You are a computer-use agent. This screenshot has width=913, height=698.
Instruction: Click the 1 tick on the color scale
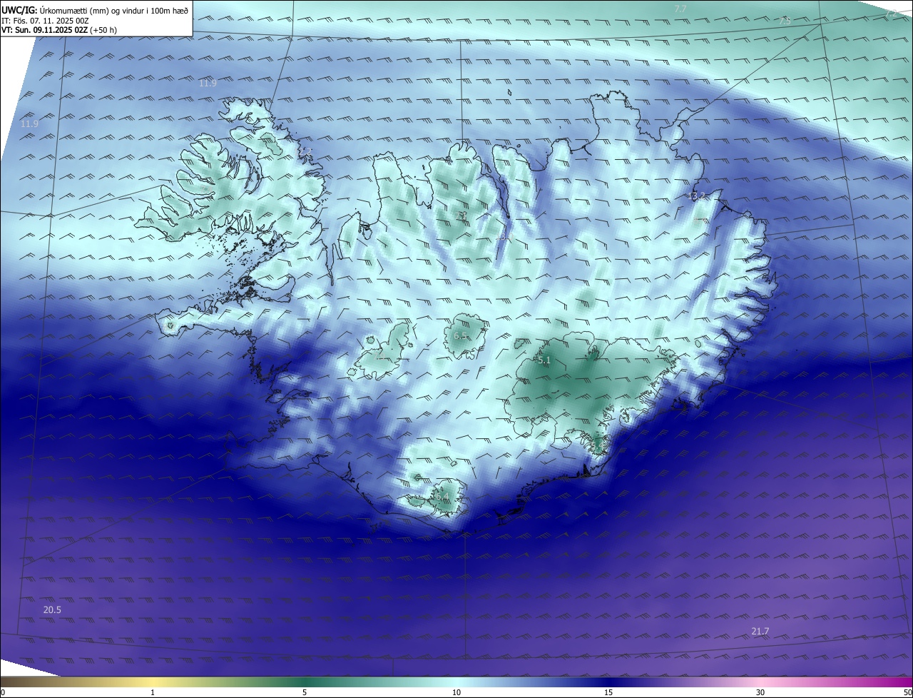click(153, 692)
